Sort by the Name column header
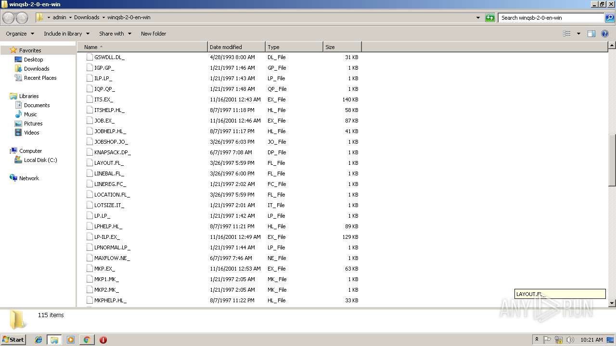The height and width of the screenshot is (346, 616). (x=142, y=47)
